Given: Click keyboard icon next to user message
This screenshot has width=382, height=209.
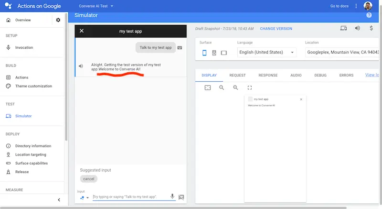Looking at the screenshot, I should click(x=180, y=48).
